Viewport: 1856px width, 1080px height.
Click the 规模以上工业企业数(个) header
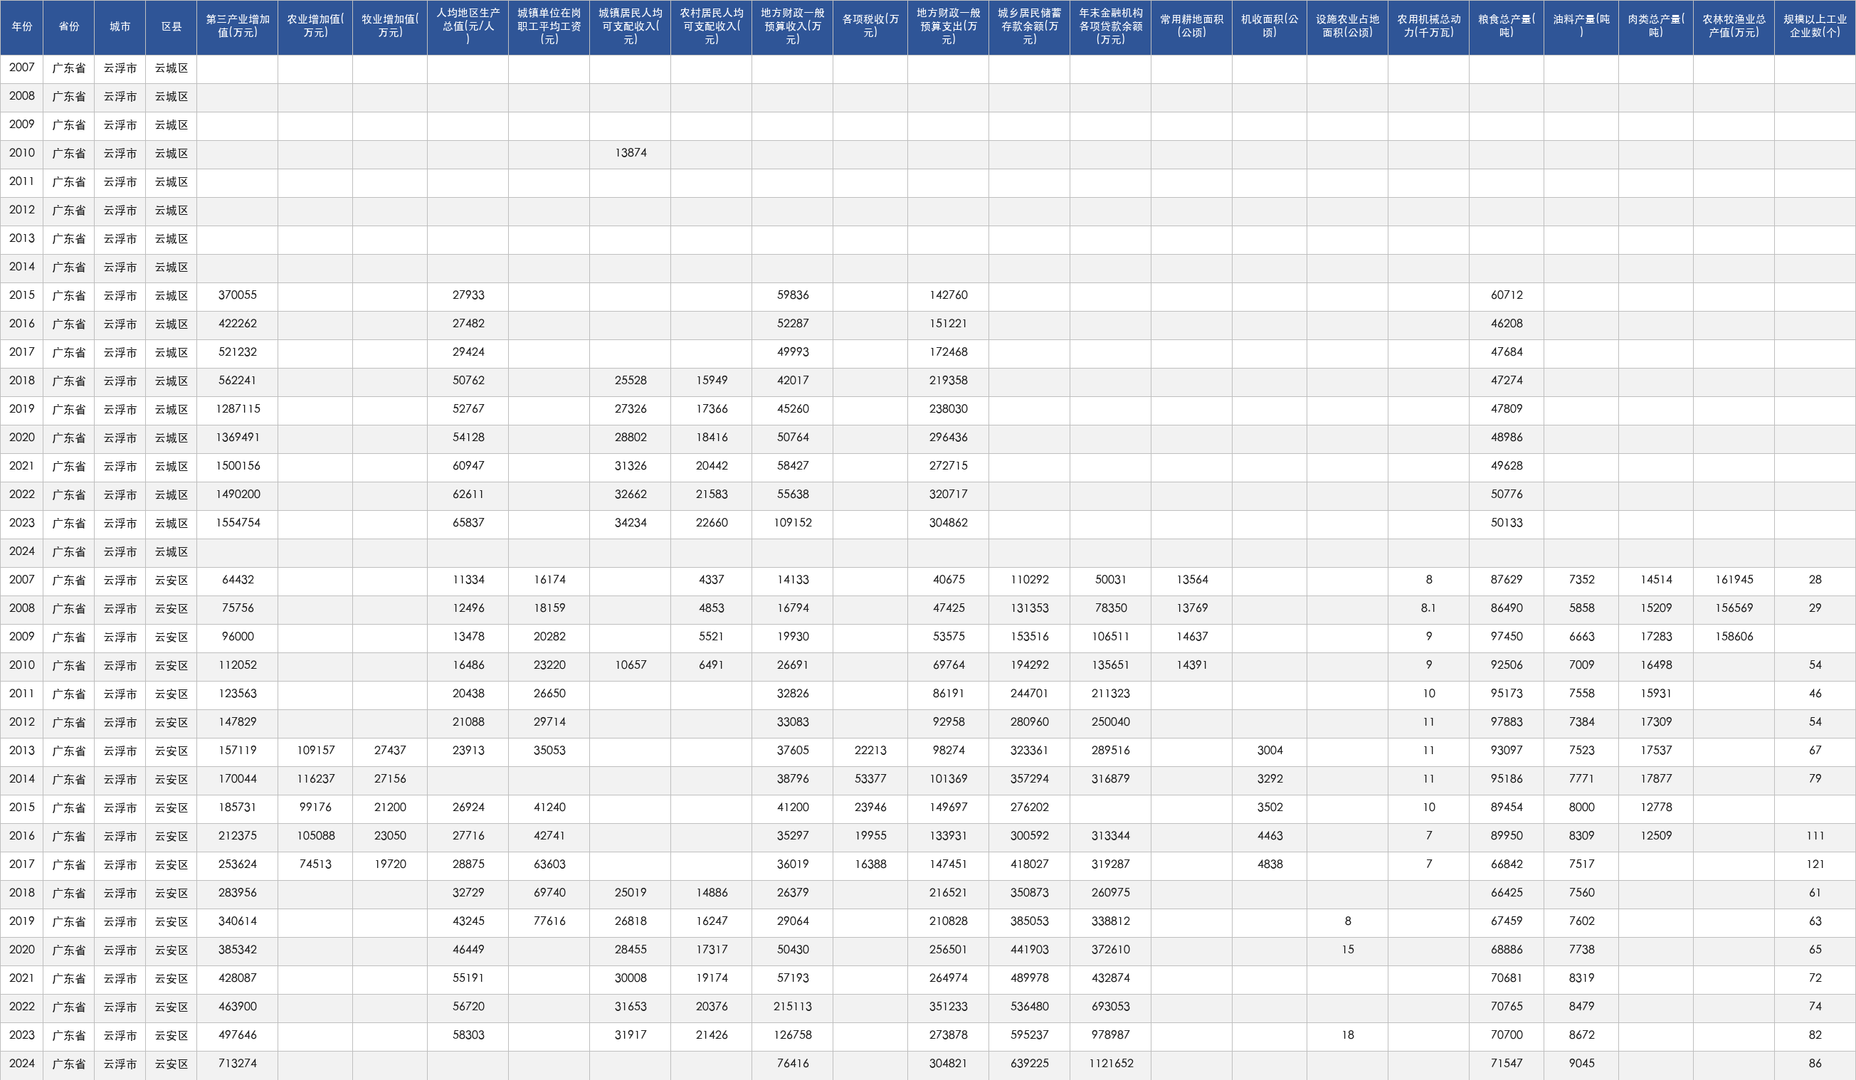(x=1815, y=26)
